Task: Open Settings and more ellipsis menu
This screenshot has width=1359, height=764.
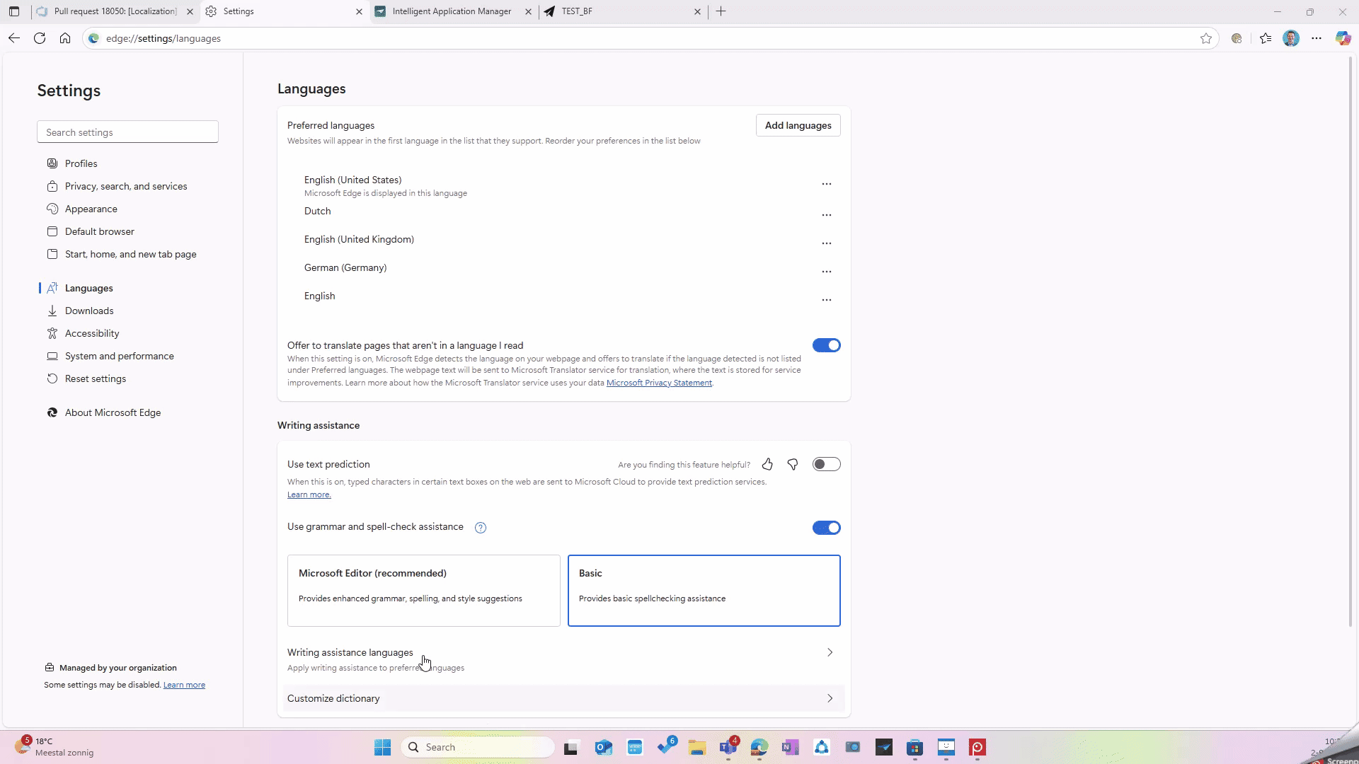Action: (1317, 38)
